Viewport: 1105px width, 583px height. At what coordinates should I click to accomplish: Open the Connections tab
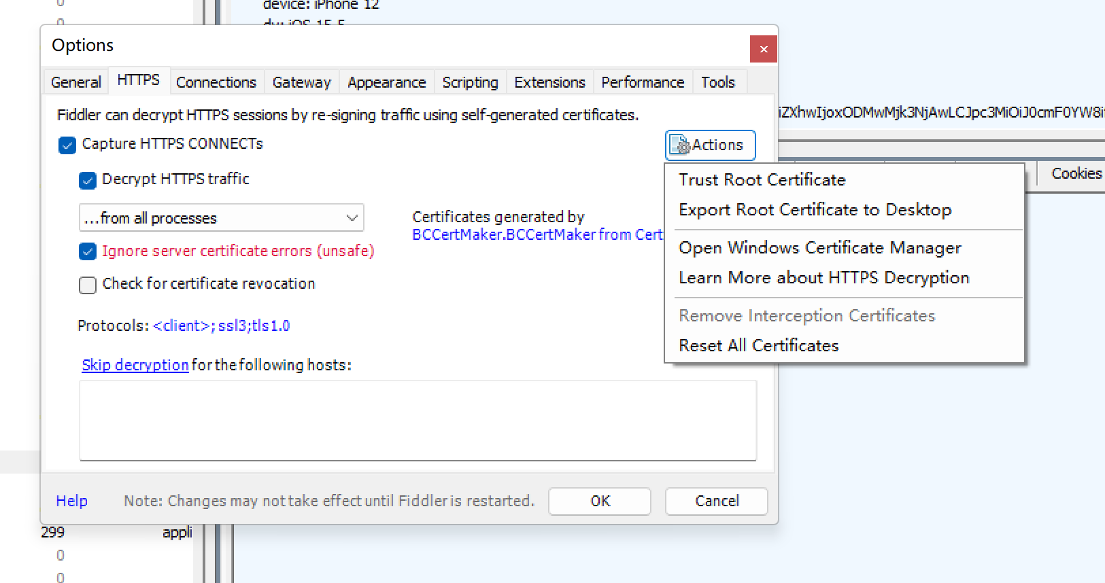216,82
